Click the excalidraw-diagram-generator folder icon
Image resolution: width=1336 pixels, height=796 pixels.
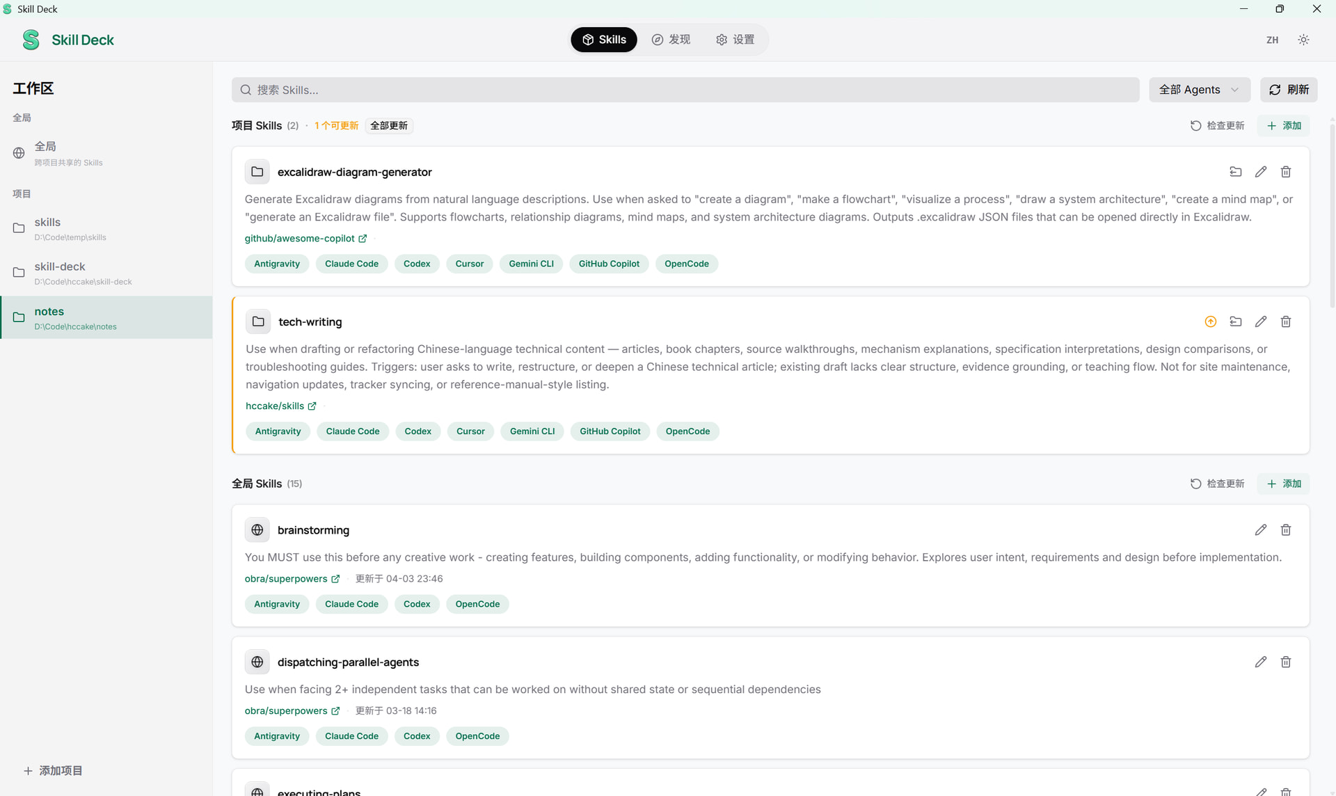tap(257, 172)
